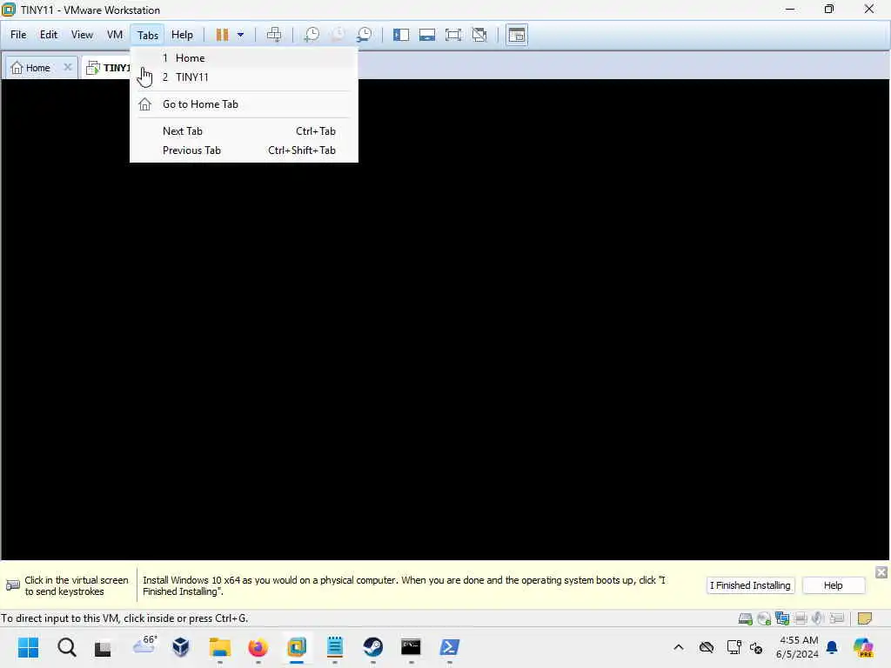This screenshot has height=668, width=891.
Task: Click the keyboard hint icon
Action: pos(12,585)
